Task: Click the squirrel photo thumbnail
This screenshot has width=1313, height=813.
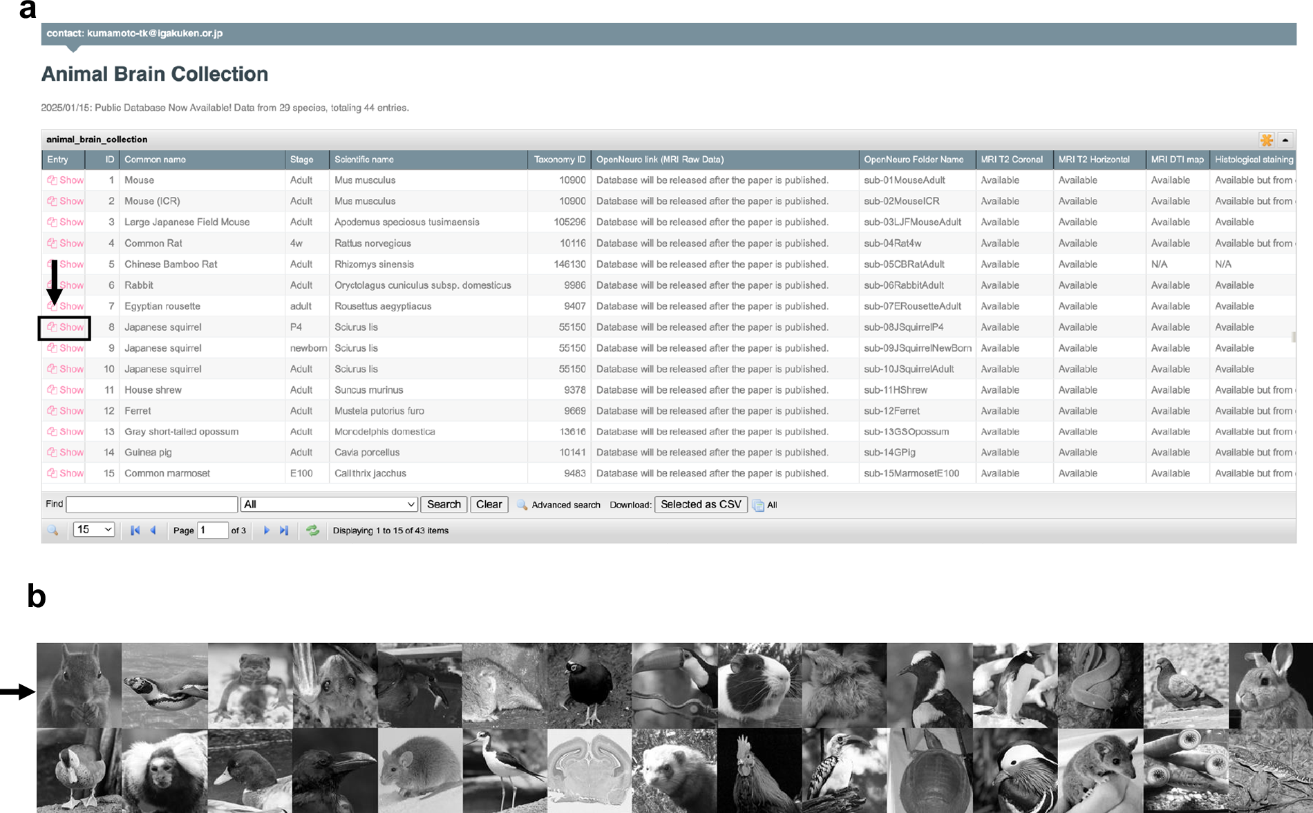Action: pos(79,685)
